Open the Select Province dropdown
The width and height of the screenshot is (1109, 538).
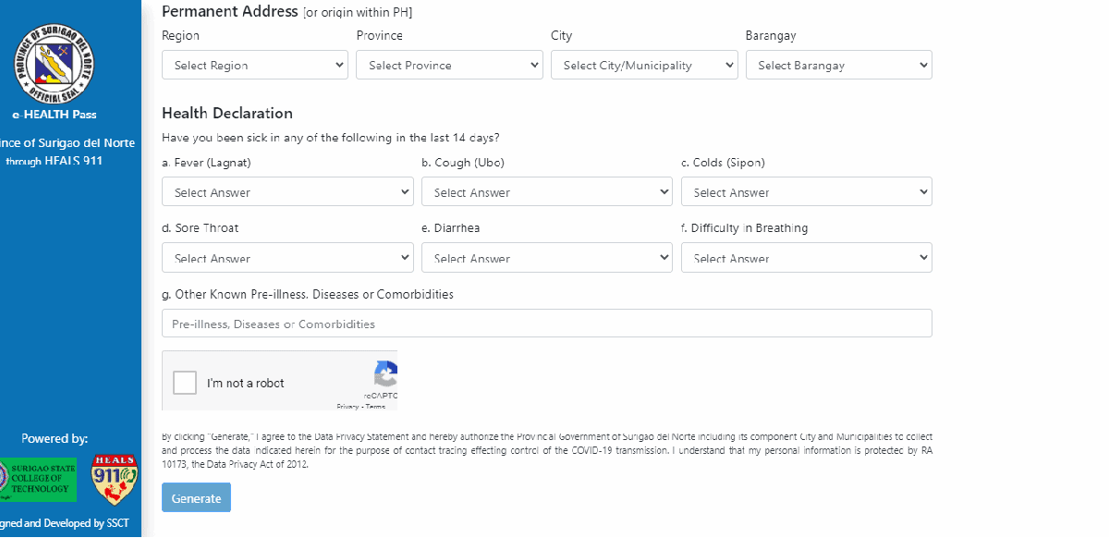[449, 66]
